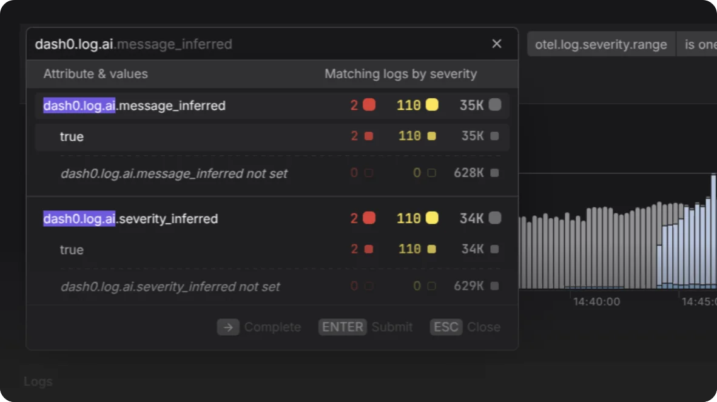Click red error square for message_inferred attribute
Image resolution: width=717 pixels, height=402 pixels.
point(369,105)
